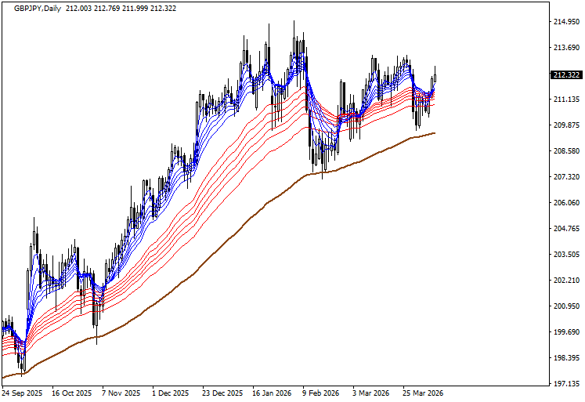
Task: Click the most recent candlestick on the chart
Action: (x=435, y=75)
